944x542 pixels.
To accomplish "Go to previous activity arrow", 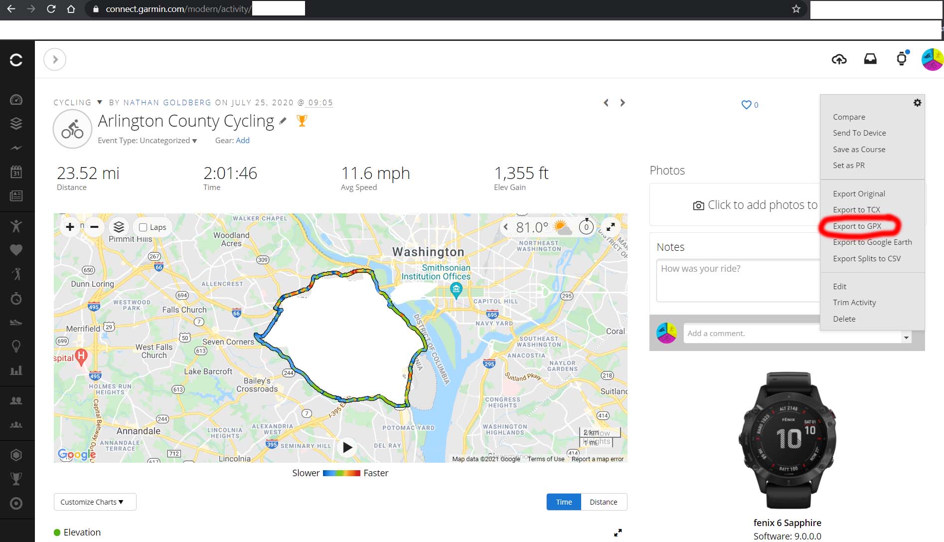I will coord(606,103).
